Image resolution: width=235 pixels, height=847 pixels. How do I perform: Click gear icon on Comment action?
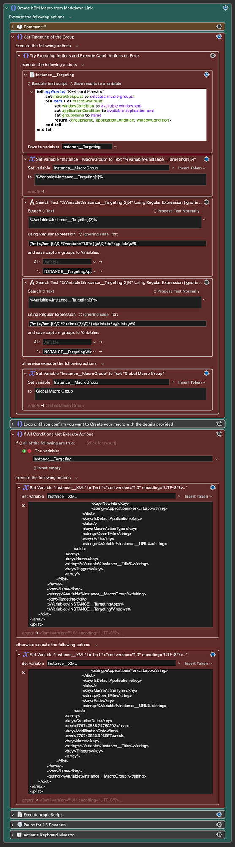[219, 27]
